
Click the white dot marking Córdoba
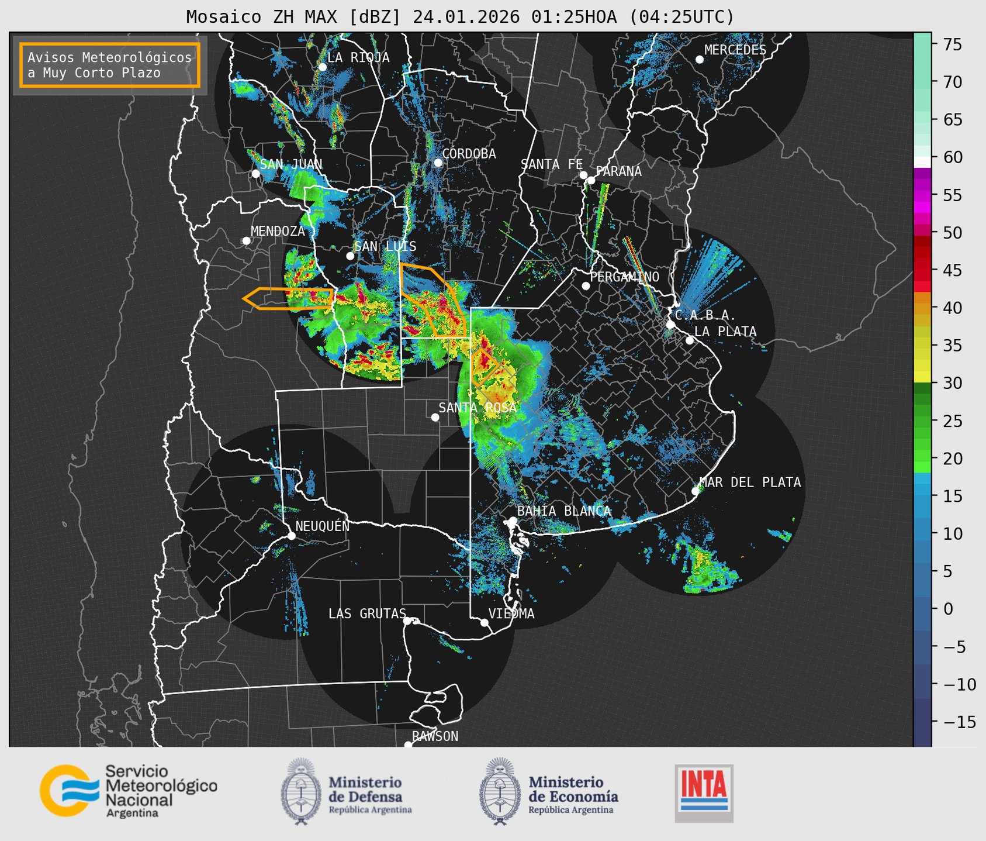(x=438, y=163)
